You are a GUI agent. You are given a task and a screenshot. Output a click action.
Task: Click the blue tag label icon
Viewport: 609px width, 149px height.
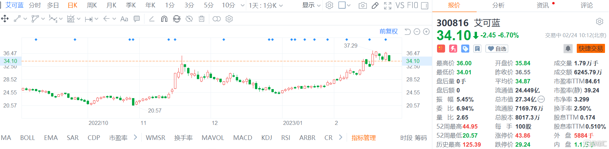click(465, 49)
